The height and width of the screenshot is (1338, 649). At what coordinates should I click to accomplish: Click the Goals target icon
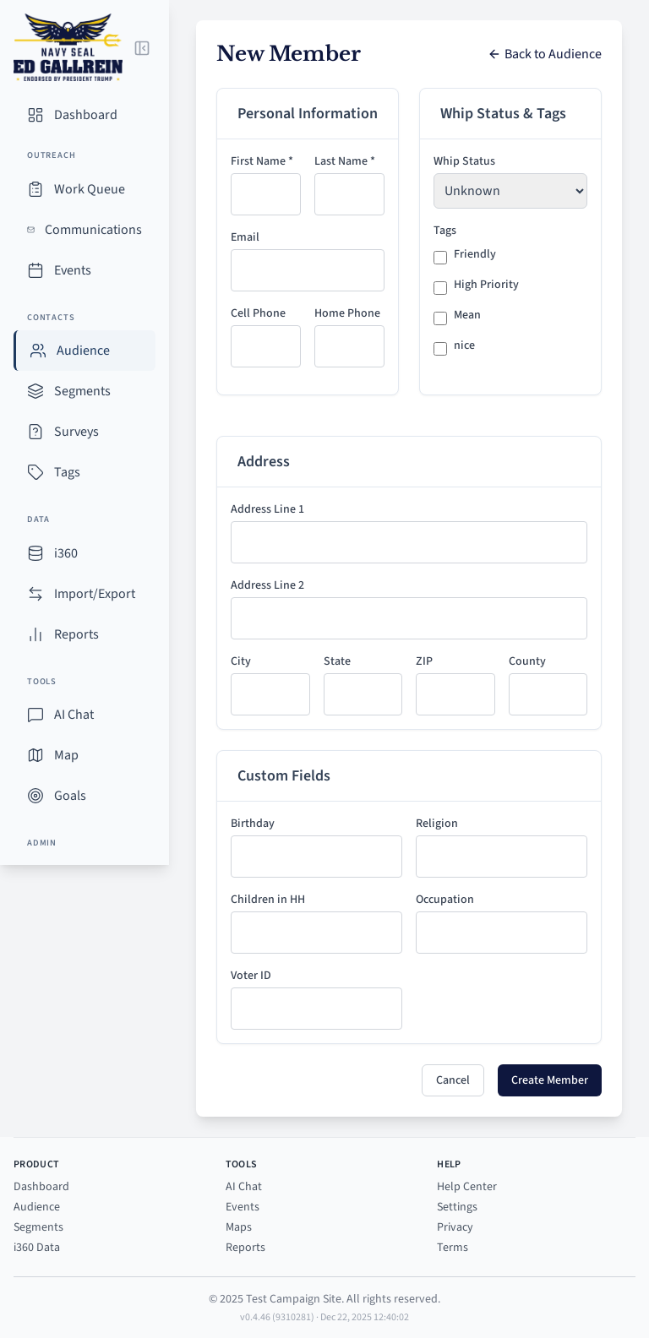(x=35, y=796)
